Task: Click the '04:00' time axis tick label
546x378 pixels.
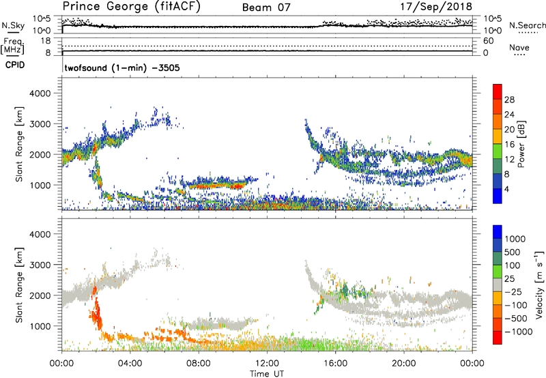Action: (130, 364)
